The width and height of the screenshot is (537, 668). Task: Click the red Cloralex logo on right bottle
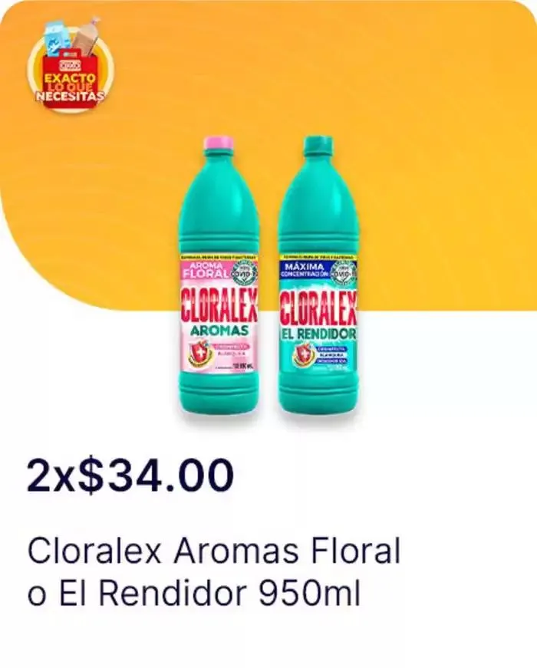pyautogui.click(x=318, y=305)
